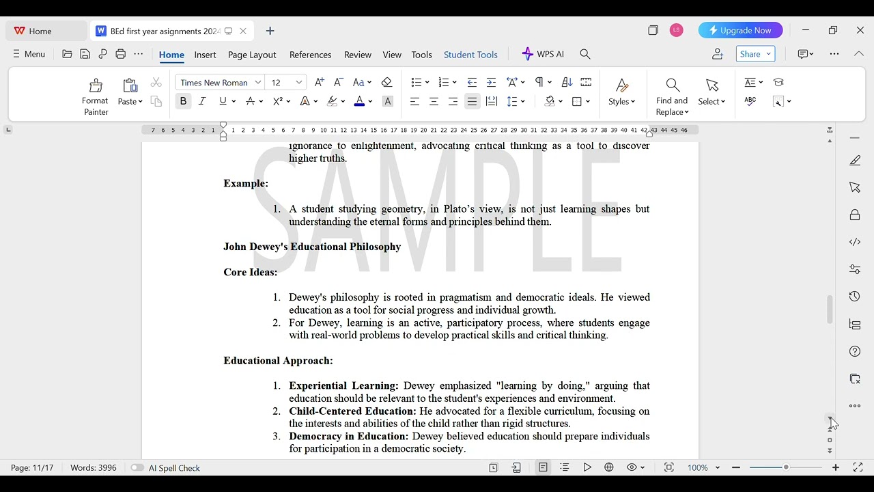
Task: Switch to the Insert tab
Action: tap(205, 55)
